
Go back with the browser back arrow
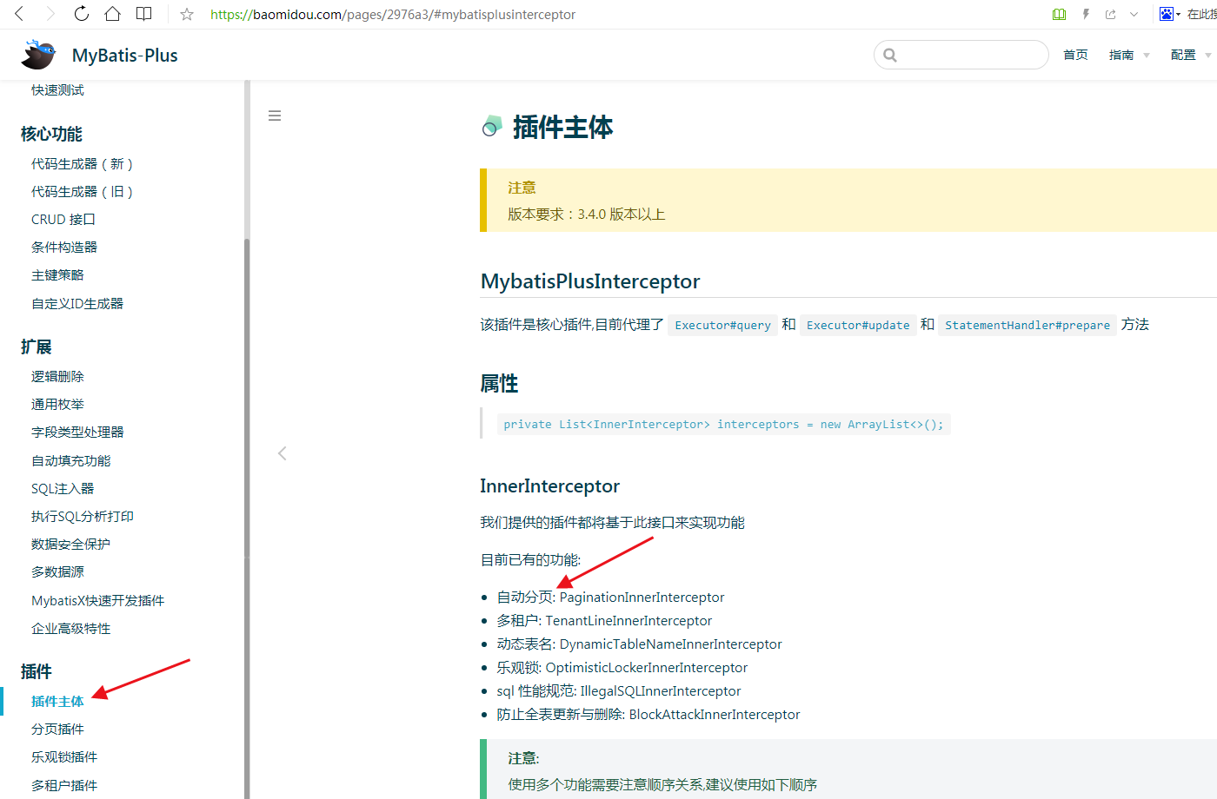coord(19,14)
